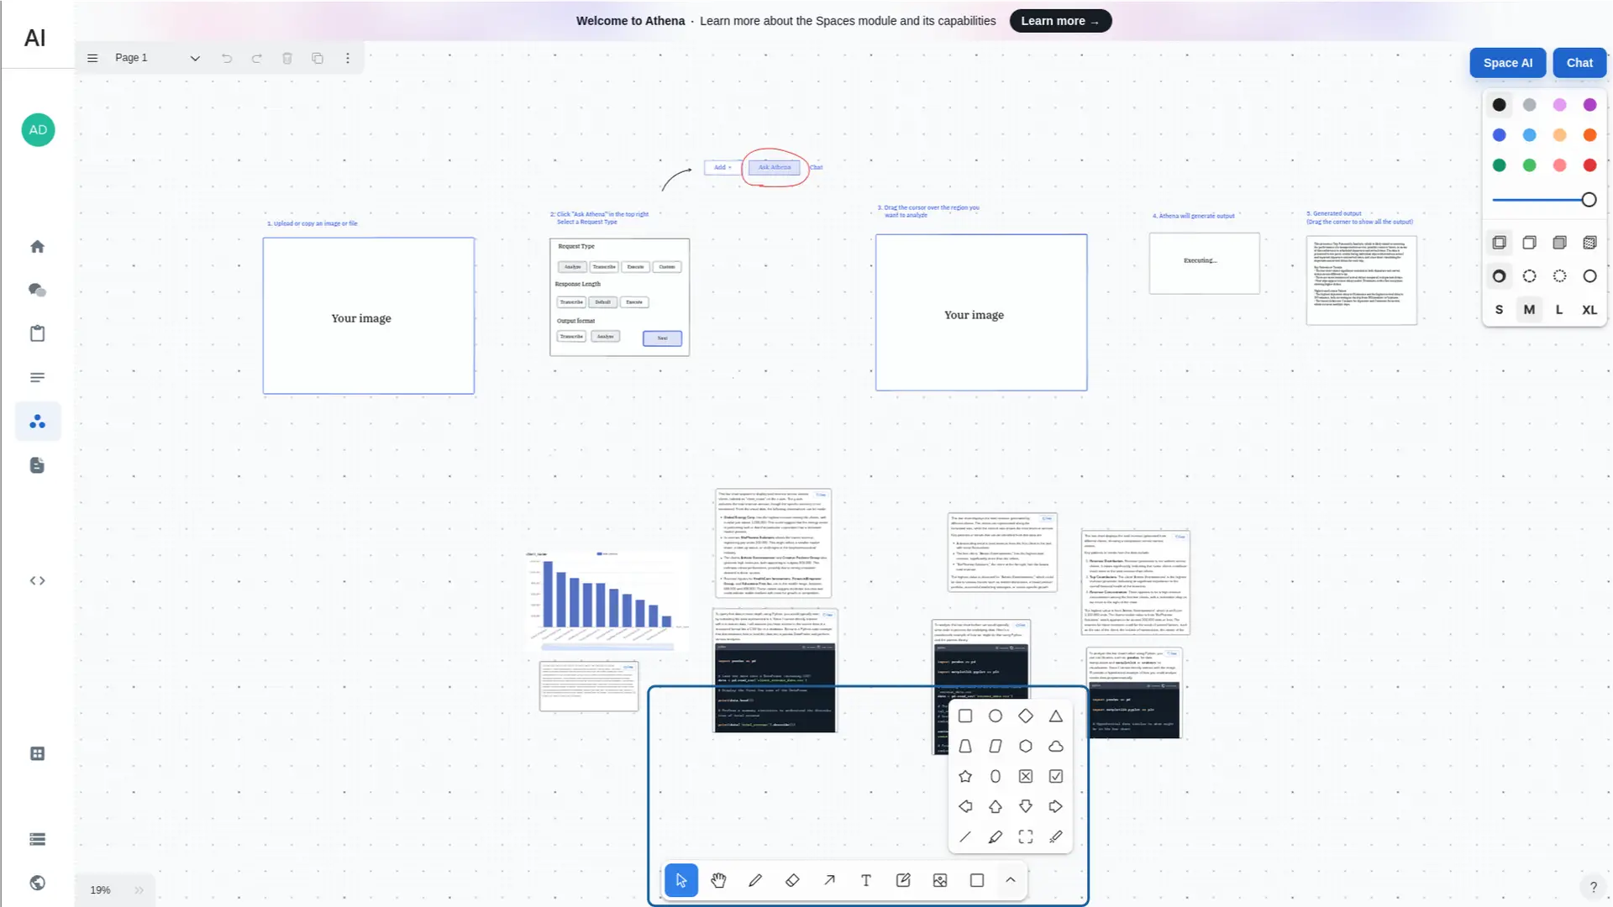
Task: Toggle the circle outline shape
Action: tap(995, 716)
